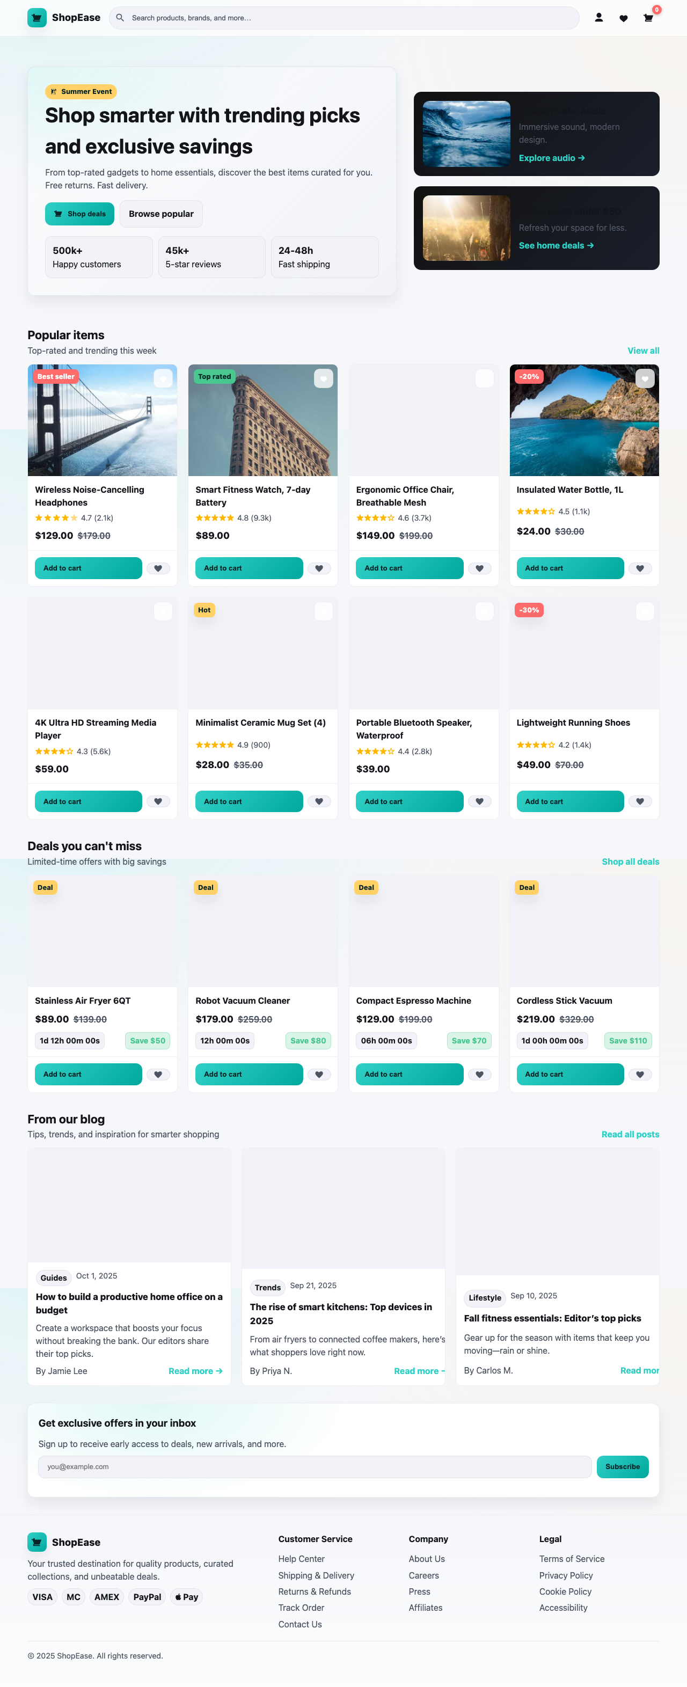The width and height of the screenshot is (687, 1687).
Task: Click Subscribe for exclusive offers
Action: point(622,1466)
